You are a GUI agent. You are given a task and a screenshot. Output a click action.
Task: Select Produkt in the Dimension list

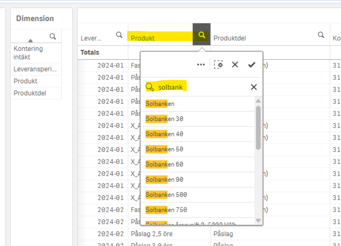[26, 81]
